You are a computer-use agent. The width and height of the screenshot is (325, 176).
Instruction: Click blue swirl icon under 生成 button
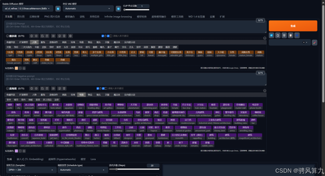click(x=297, y=36)
